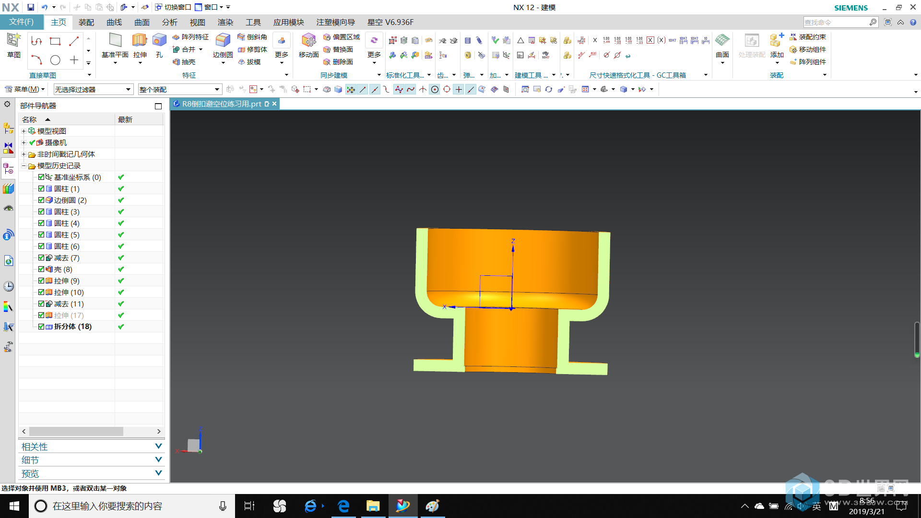Open the History clock sidebar icon

[8, 286]
